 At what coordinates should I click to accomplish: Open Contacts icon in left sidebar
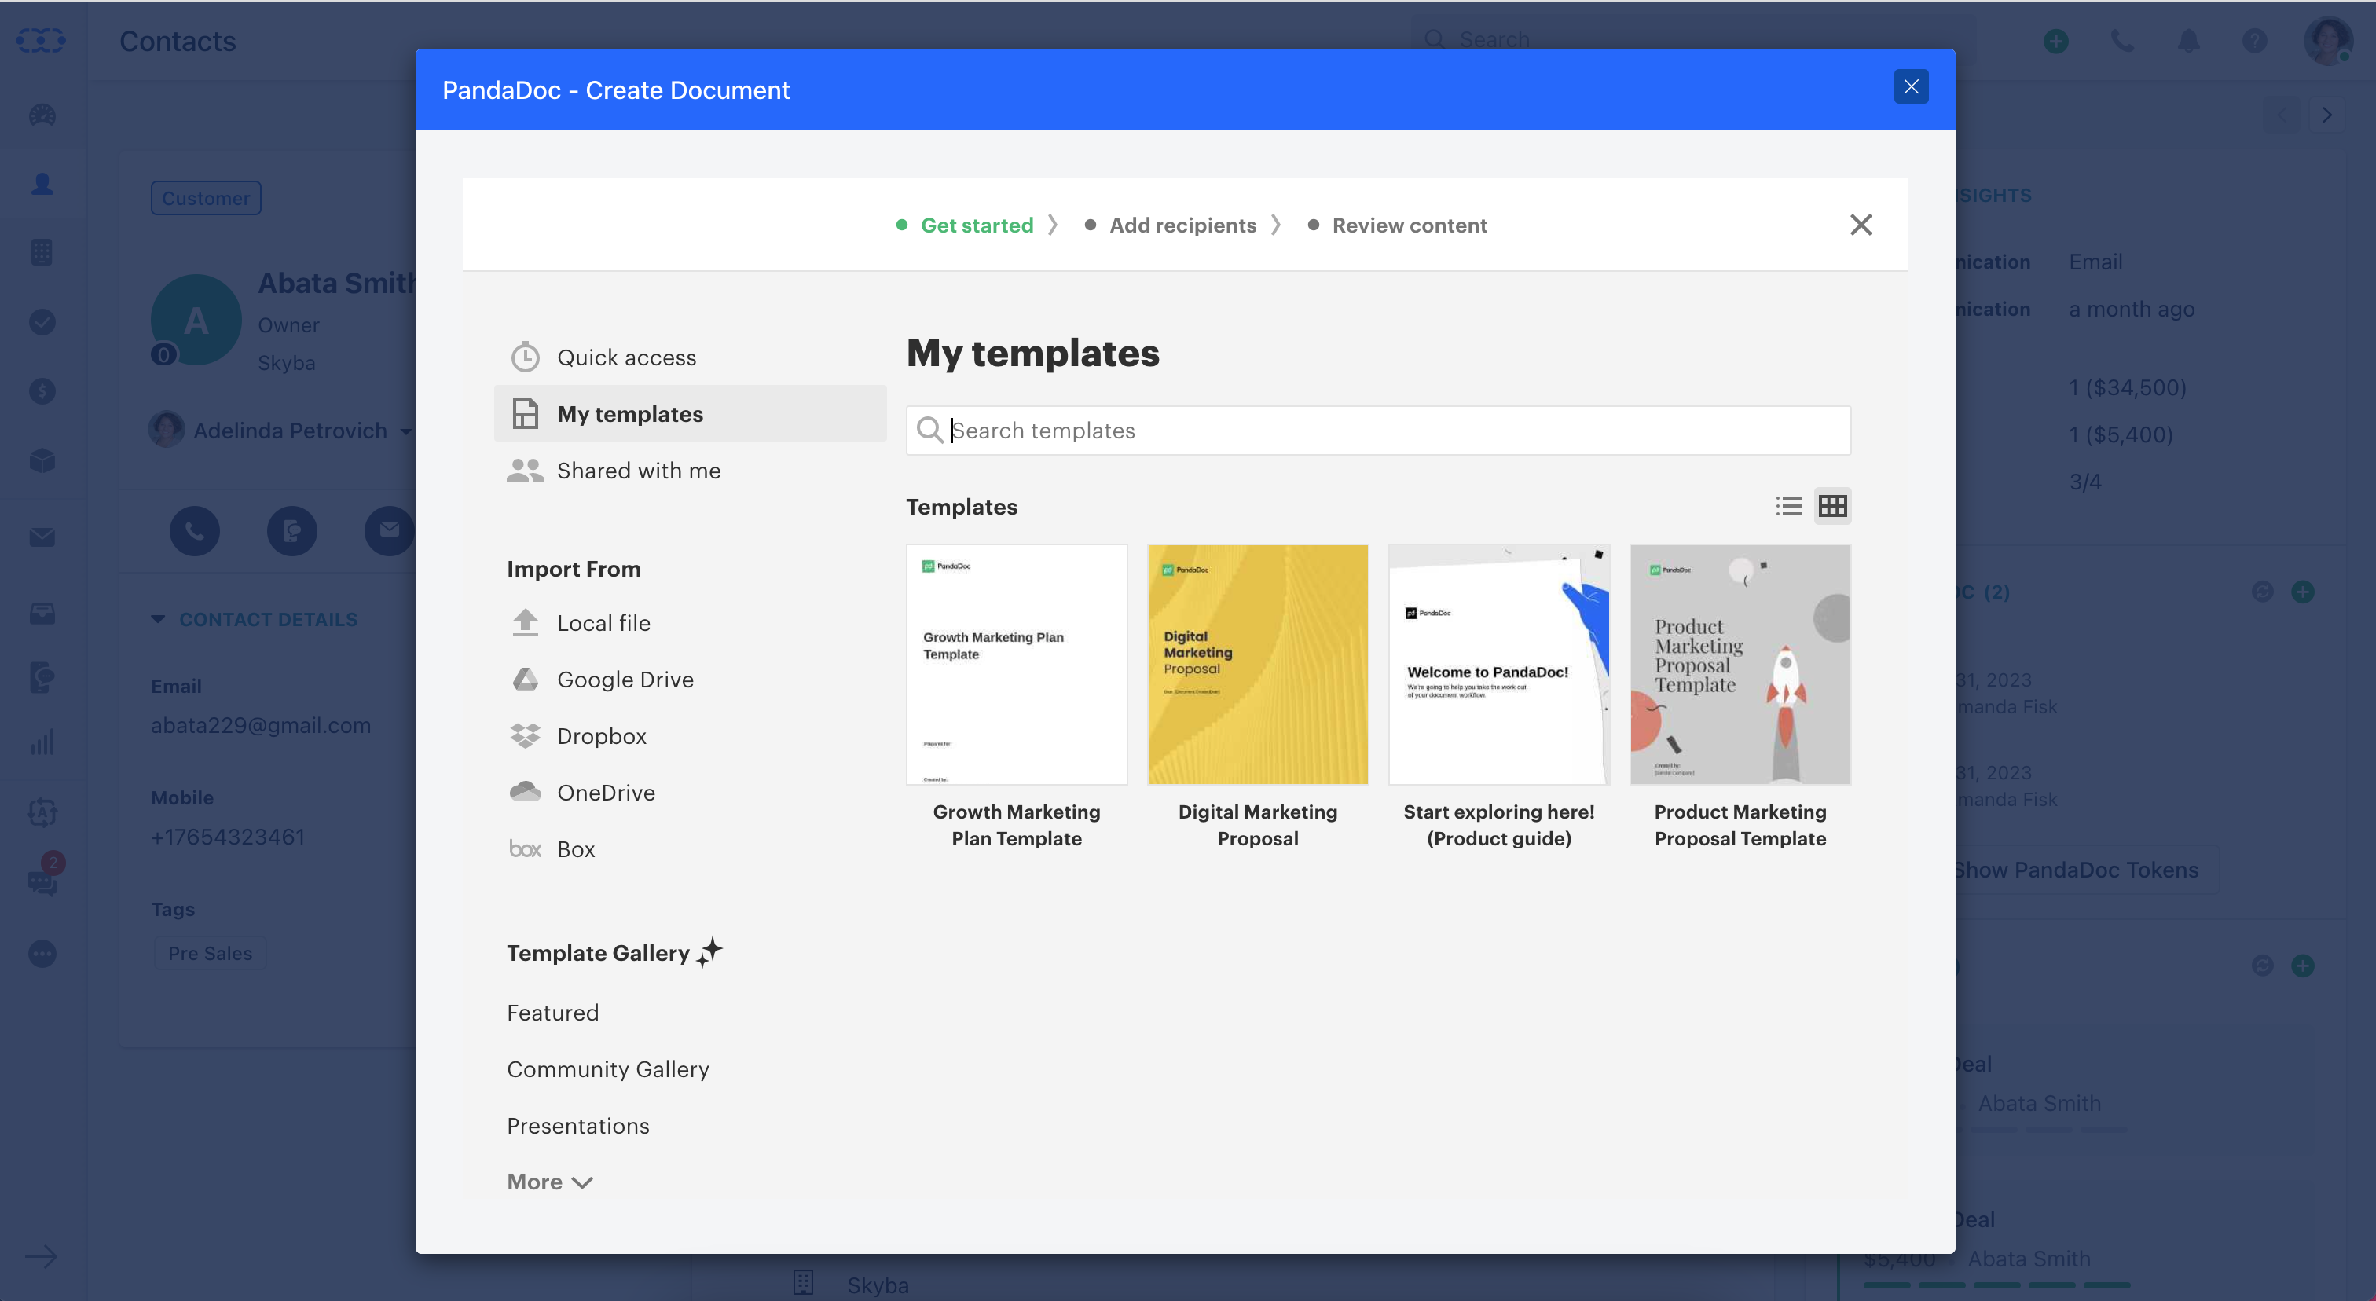(42, 185)
